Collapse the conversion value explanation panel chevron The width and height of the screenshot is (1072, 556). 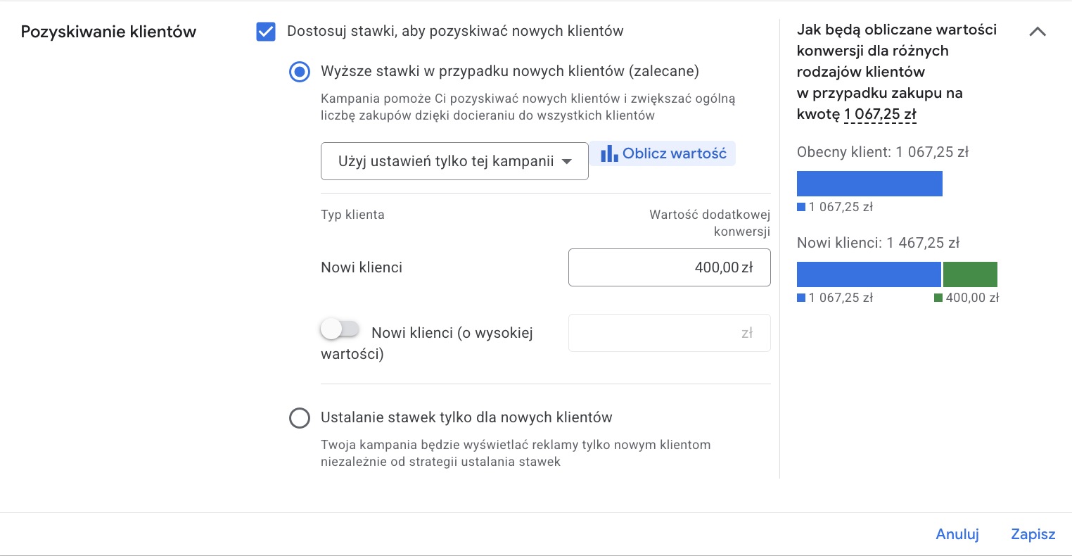[x=1038, y=32]
